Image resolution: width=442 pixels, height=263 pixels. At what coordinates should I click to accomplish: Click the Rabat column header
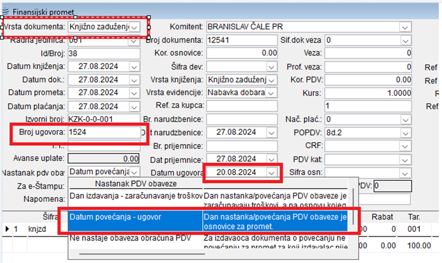[380, 217]
